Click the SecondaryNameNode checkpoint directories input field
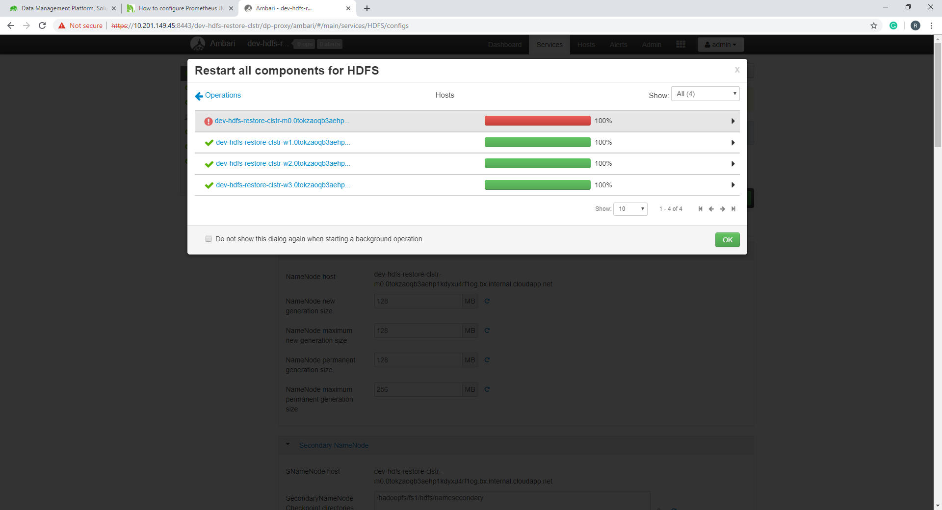Image resolution: width=942 pixels, height=510 pixels. point(512,498)
